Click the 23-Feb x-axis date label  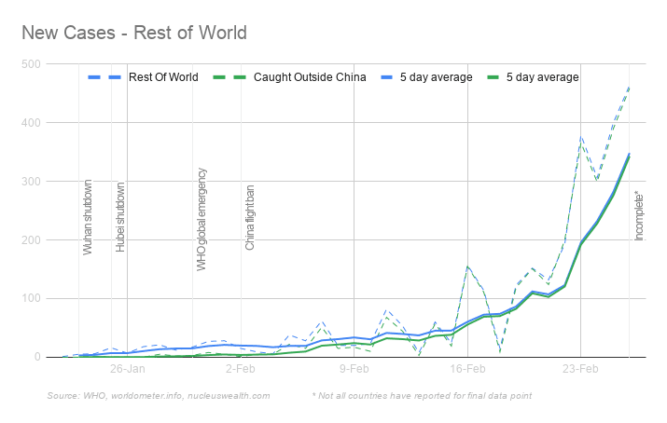pos(580,369)
